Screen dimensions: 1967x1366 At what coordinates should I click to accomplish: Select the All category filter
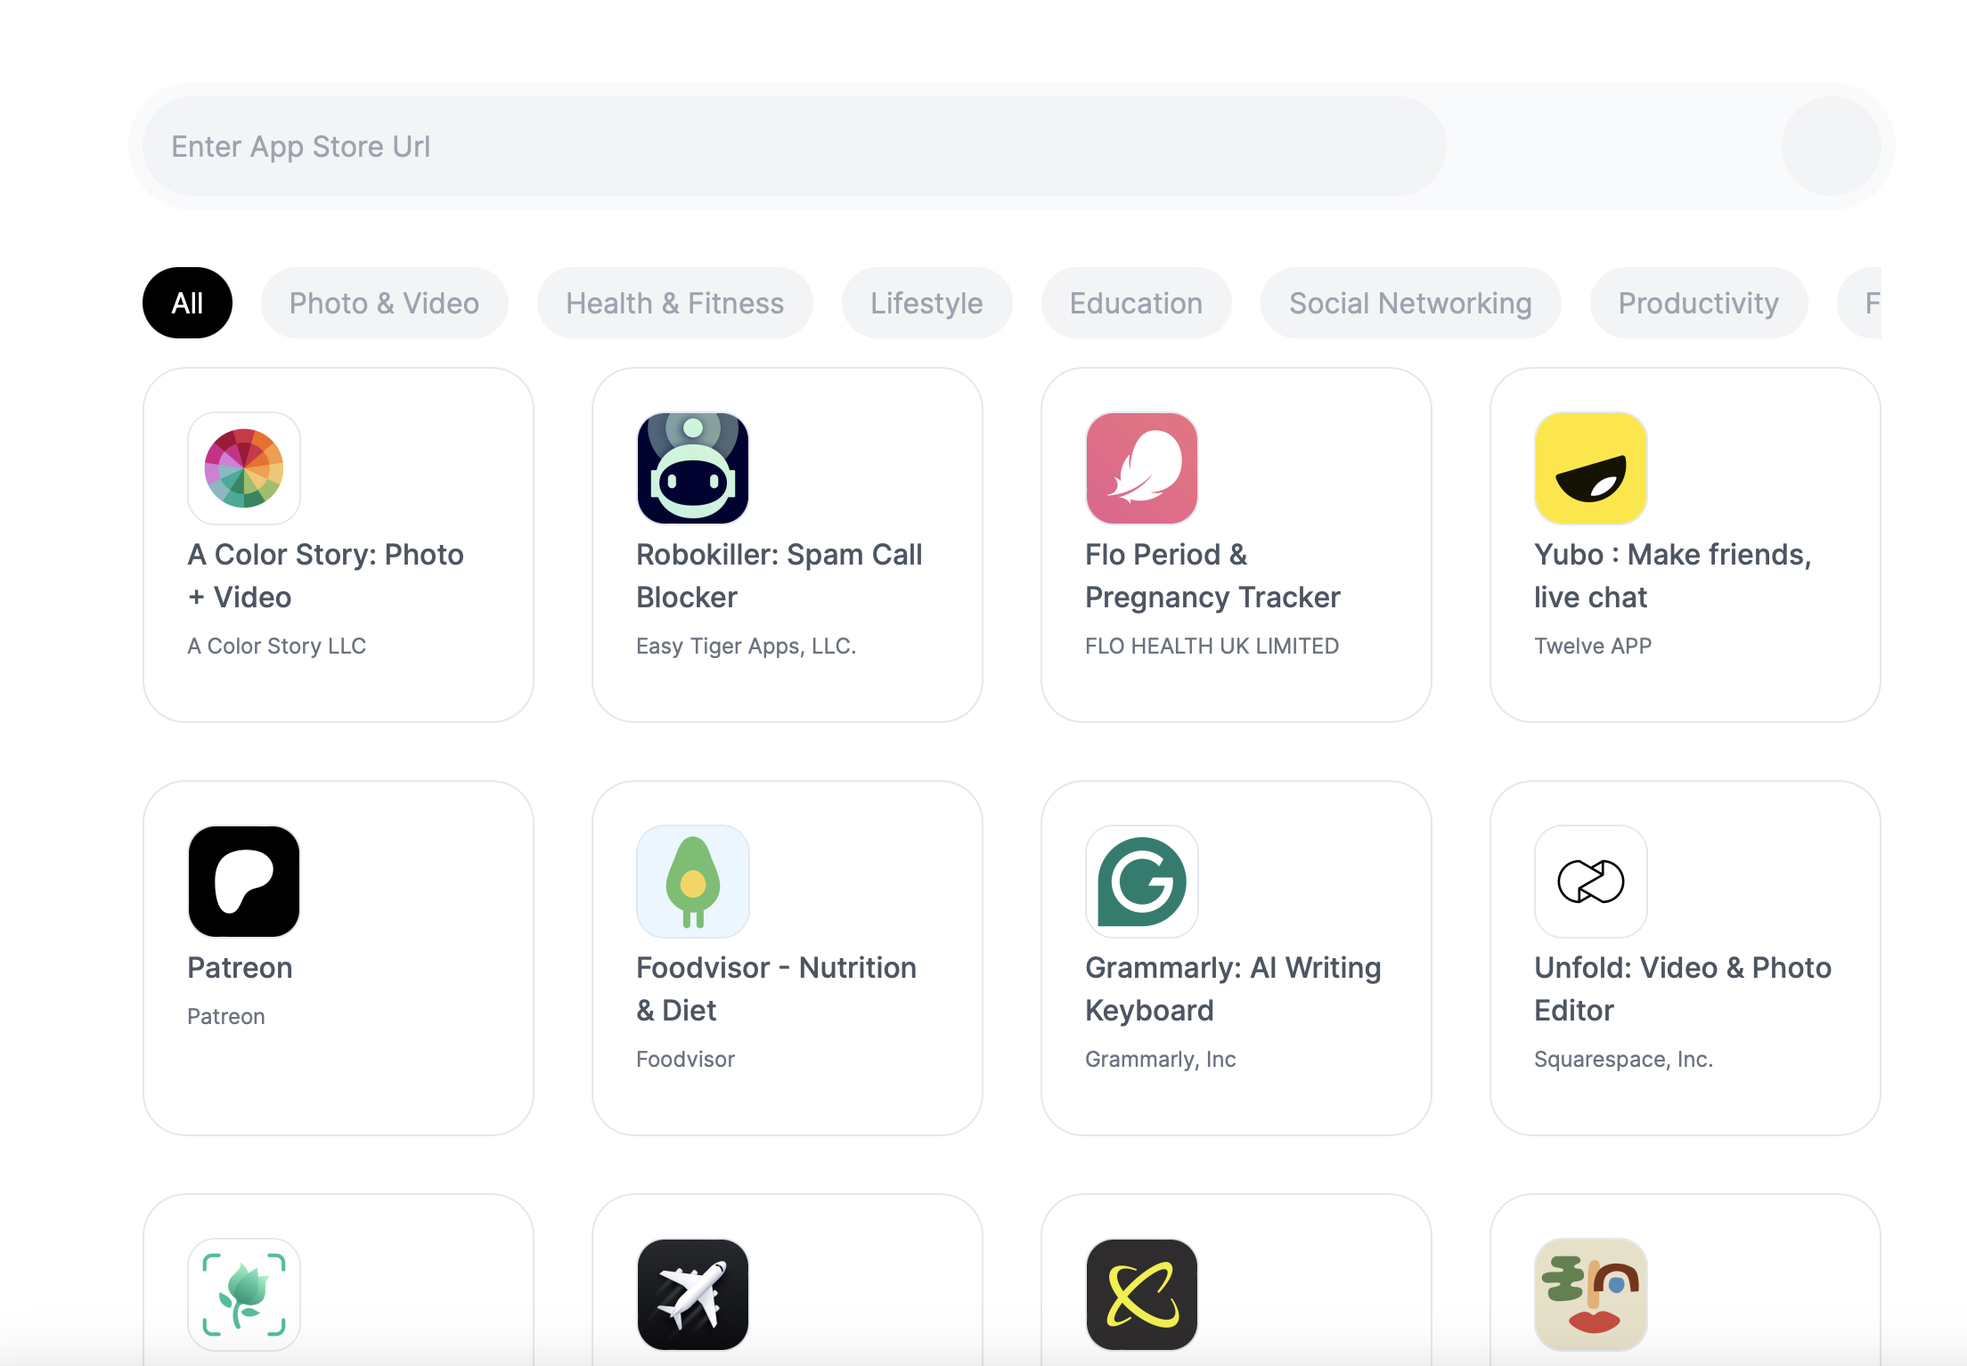(x=187, y=303)
